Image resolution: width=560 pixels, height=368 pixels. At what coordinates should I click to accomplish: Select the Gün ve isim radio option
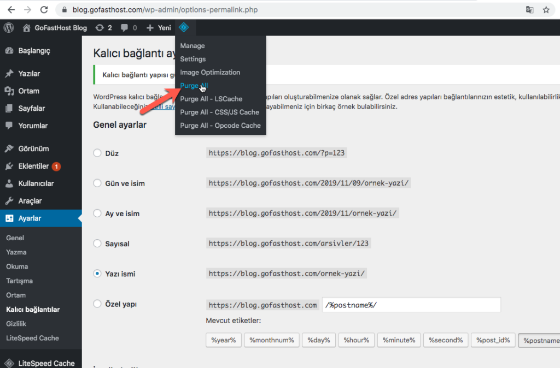point(97,183)
